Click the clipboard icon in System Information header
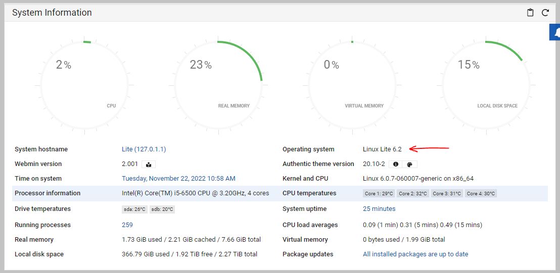560x273 pixels. pos(530,13)
